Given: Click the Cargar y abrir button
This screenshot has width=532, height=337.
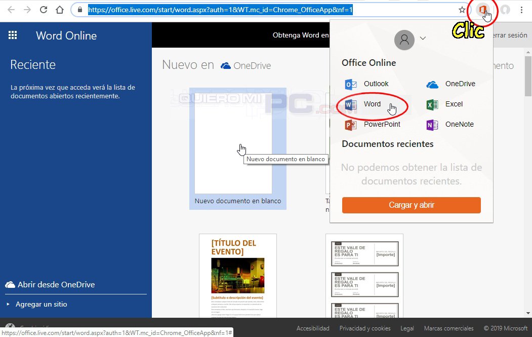Looking at the screenshot, I should pyautogui.click(x=411, y=205).
